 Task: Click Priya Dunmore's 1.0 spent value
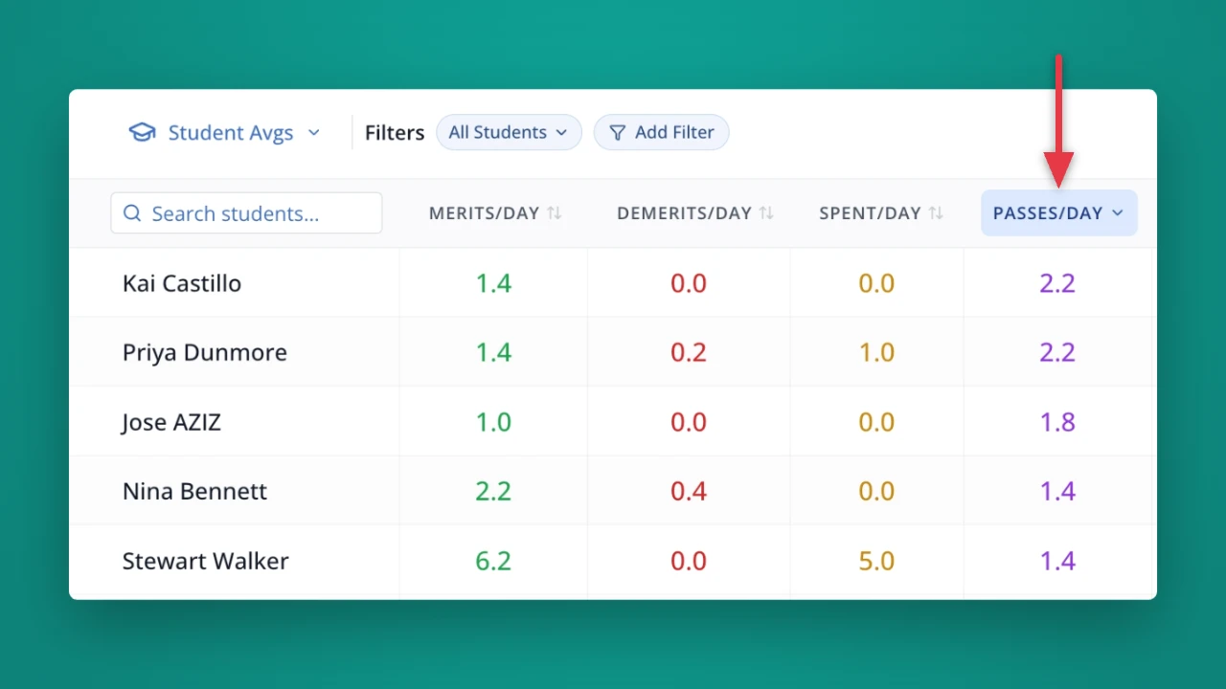[876, 352]
